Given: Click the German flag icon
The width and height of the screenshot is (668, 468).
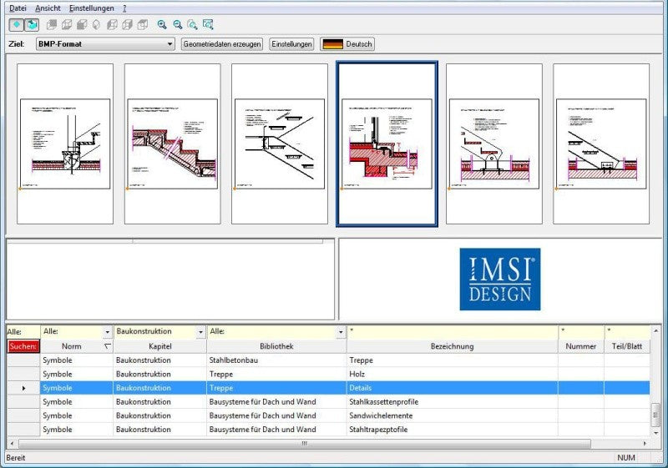Looking at the screenshot, I should [x=332, y=44].
